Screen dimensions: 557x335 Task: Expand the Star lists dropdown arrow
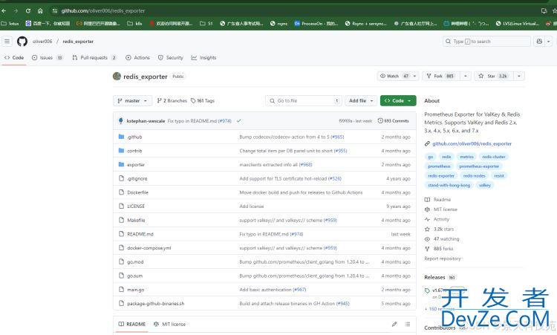click(519, 76)
